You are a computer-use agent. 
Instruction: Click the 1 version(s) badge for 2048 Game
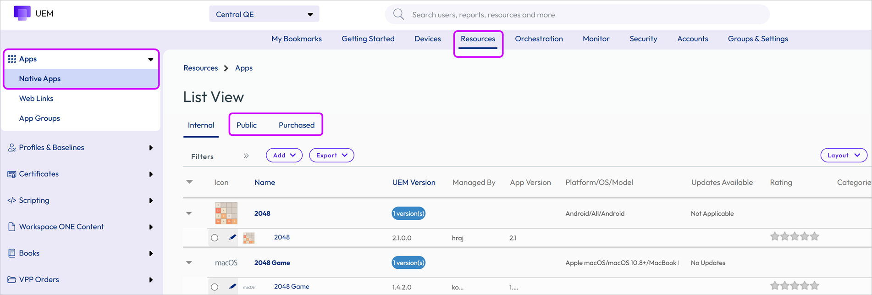coord(408,263)
